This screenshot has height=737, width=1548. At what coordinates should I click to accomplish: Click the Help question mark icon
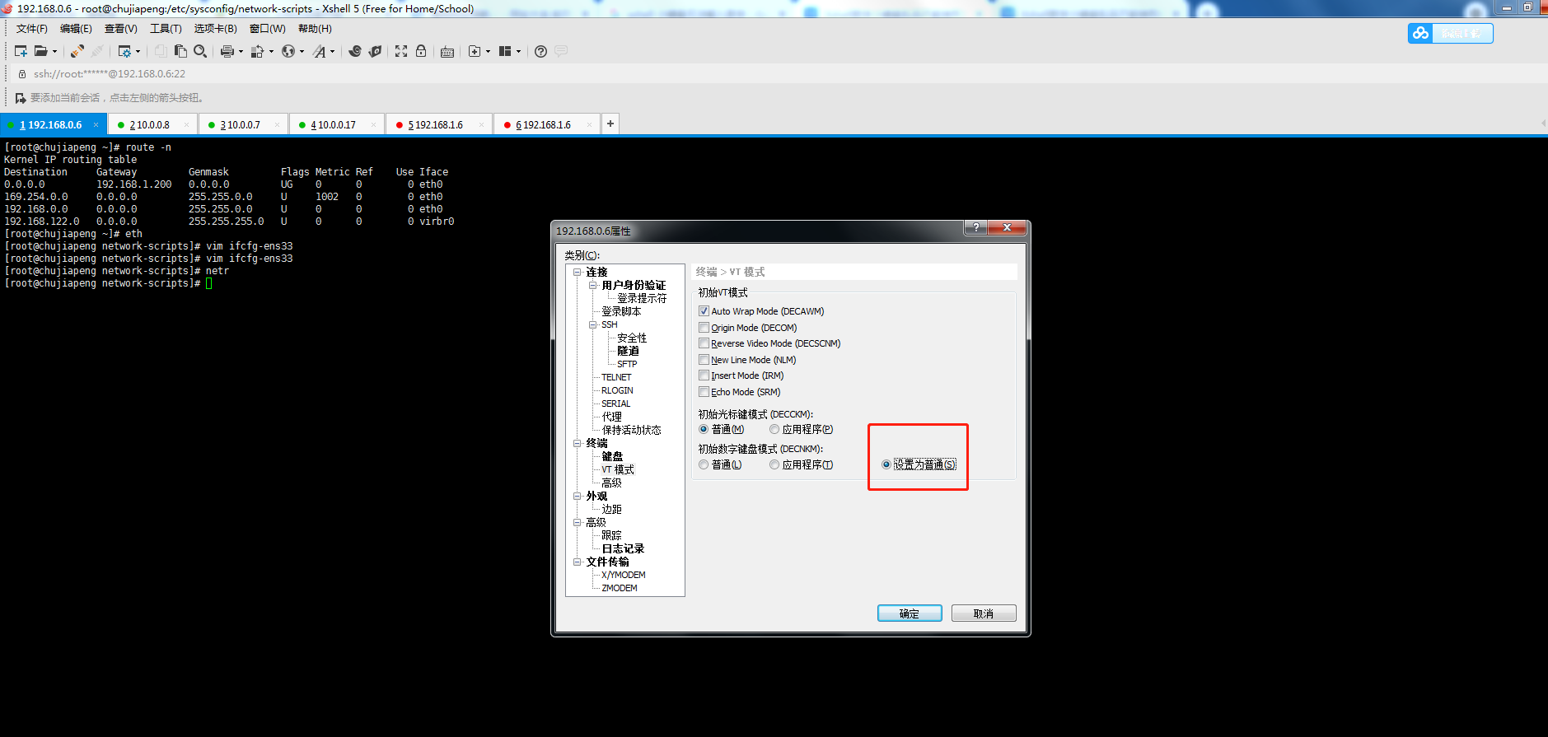[x=540, y=51]
